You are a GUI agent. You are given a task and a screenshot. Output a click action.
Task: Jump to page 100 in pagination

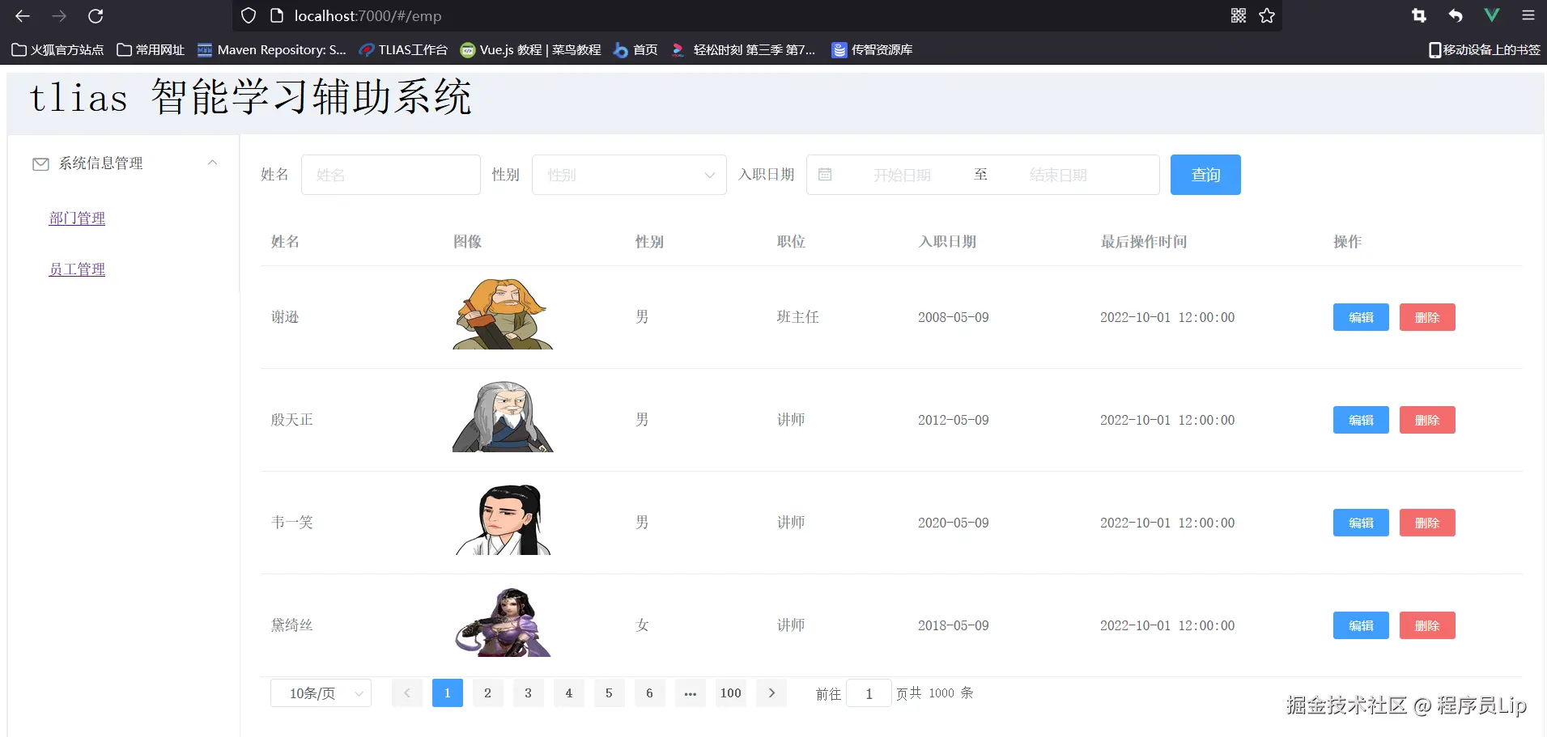[731, 693]
